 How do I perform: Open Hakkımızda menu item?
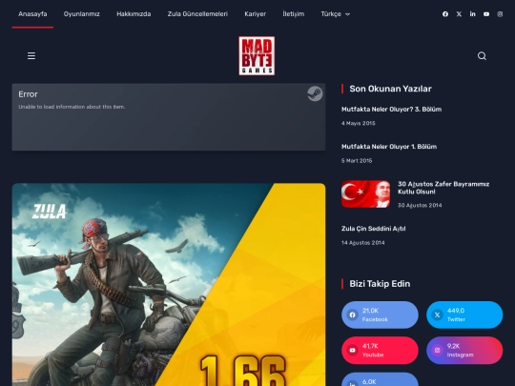pyautogui.click(x=134, y=14)
